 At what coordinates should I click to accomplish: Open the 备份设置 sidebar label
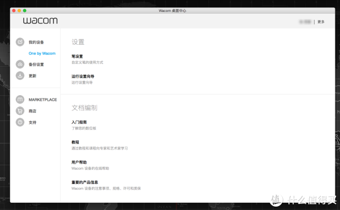coord(36,65)
